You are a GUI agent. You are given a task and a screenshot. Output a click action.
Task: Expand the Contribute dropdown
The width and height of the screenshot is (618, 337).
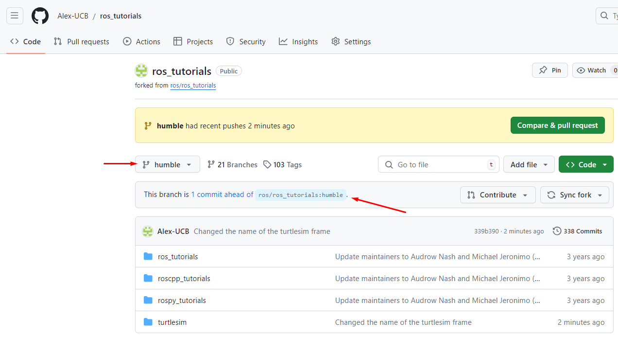[x=498, y=195]
